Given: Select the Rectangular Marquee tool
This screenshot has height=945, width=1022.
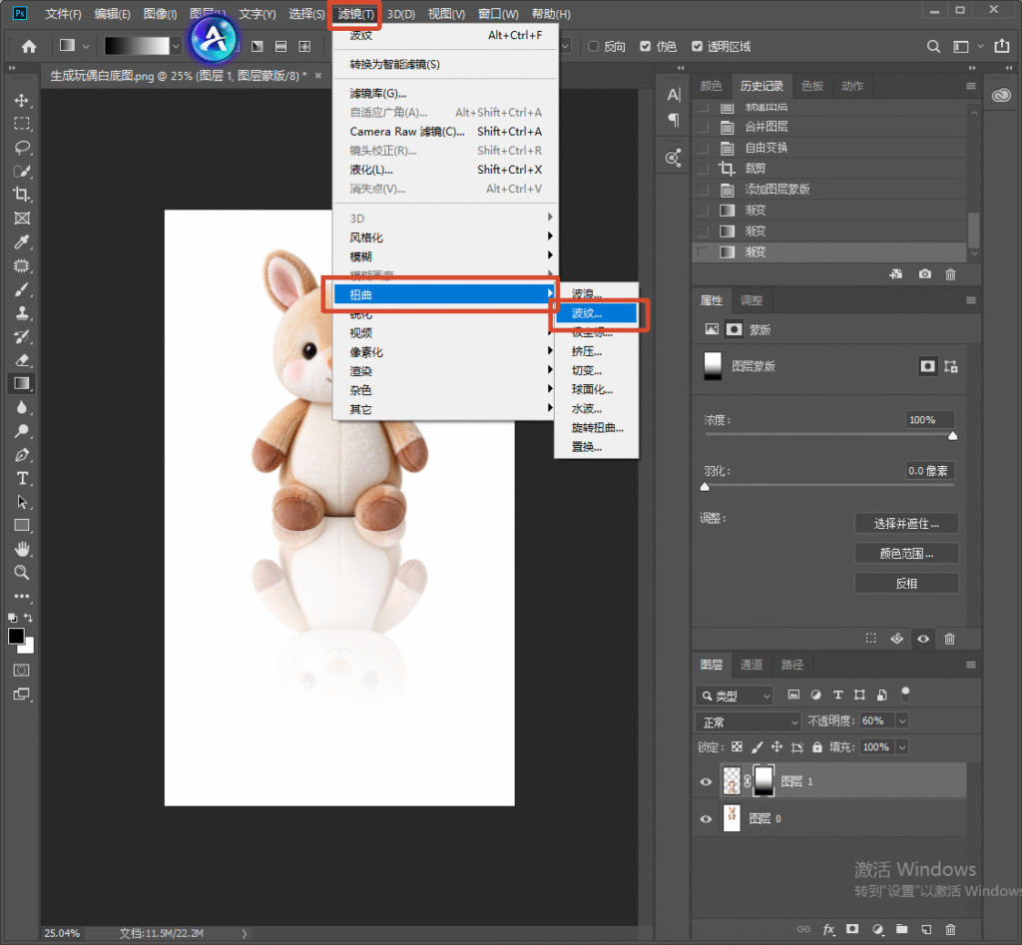Looking at the screenshot, I should pos(22,124).
